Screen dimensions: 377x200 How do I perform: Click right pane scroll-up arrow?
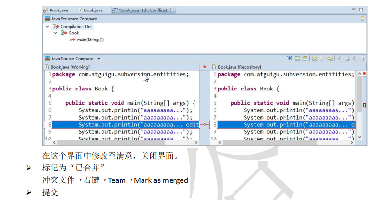pyautogui.click(x=359, y=74)
